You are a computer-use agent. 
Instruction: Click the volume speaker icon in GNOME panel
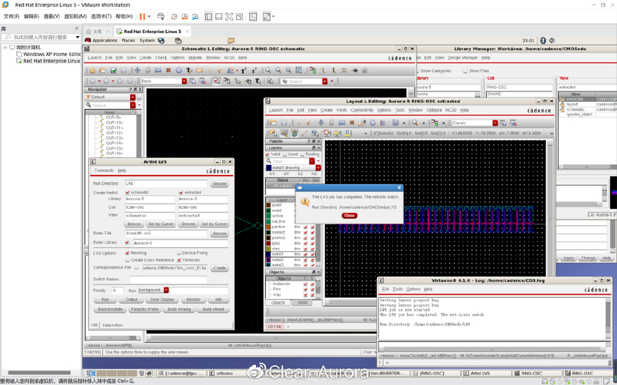click(552, 40)
